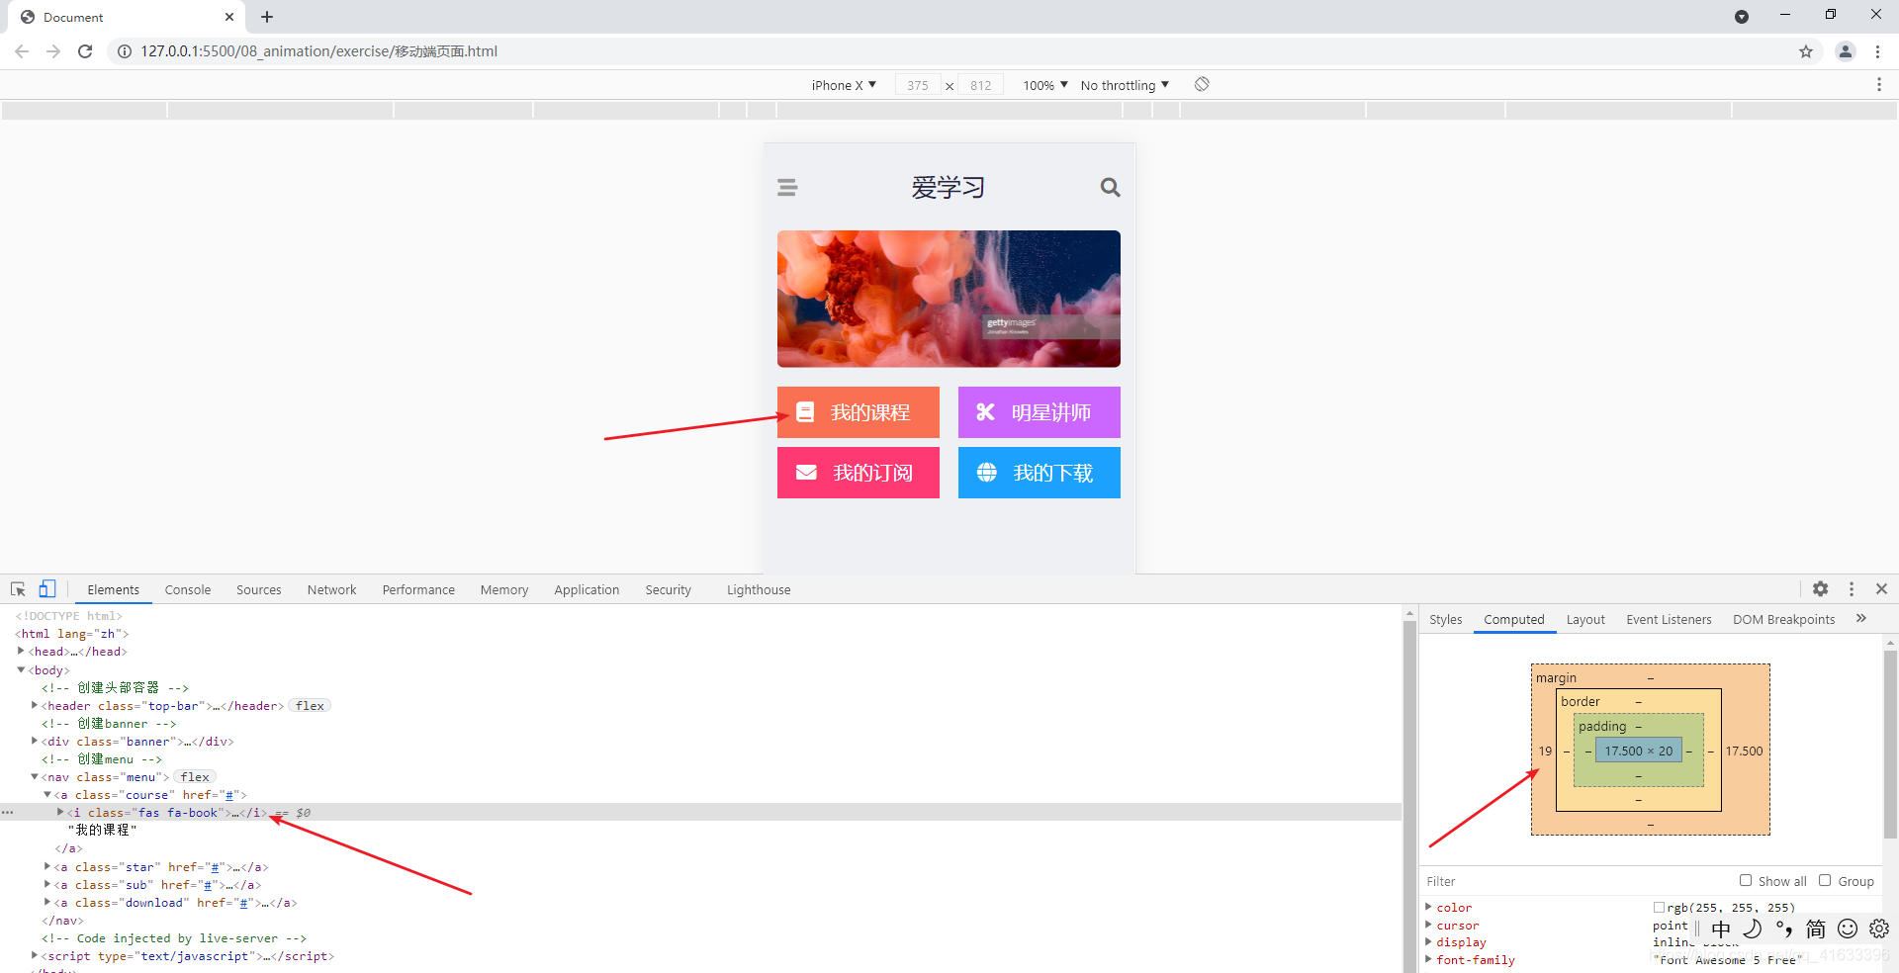Open the iPhone X device dropdown

pos(844,85)
